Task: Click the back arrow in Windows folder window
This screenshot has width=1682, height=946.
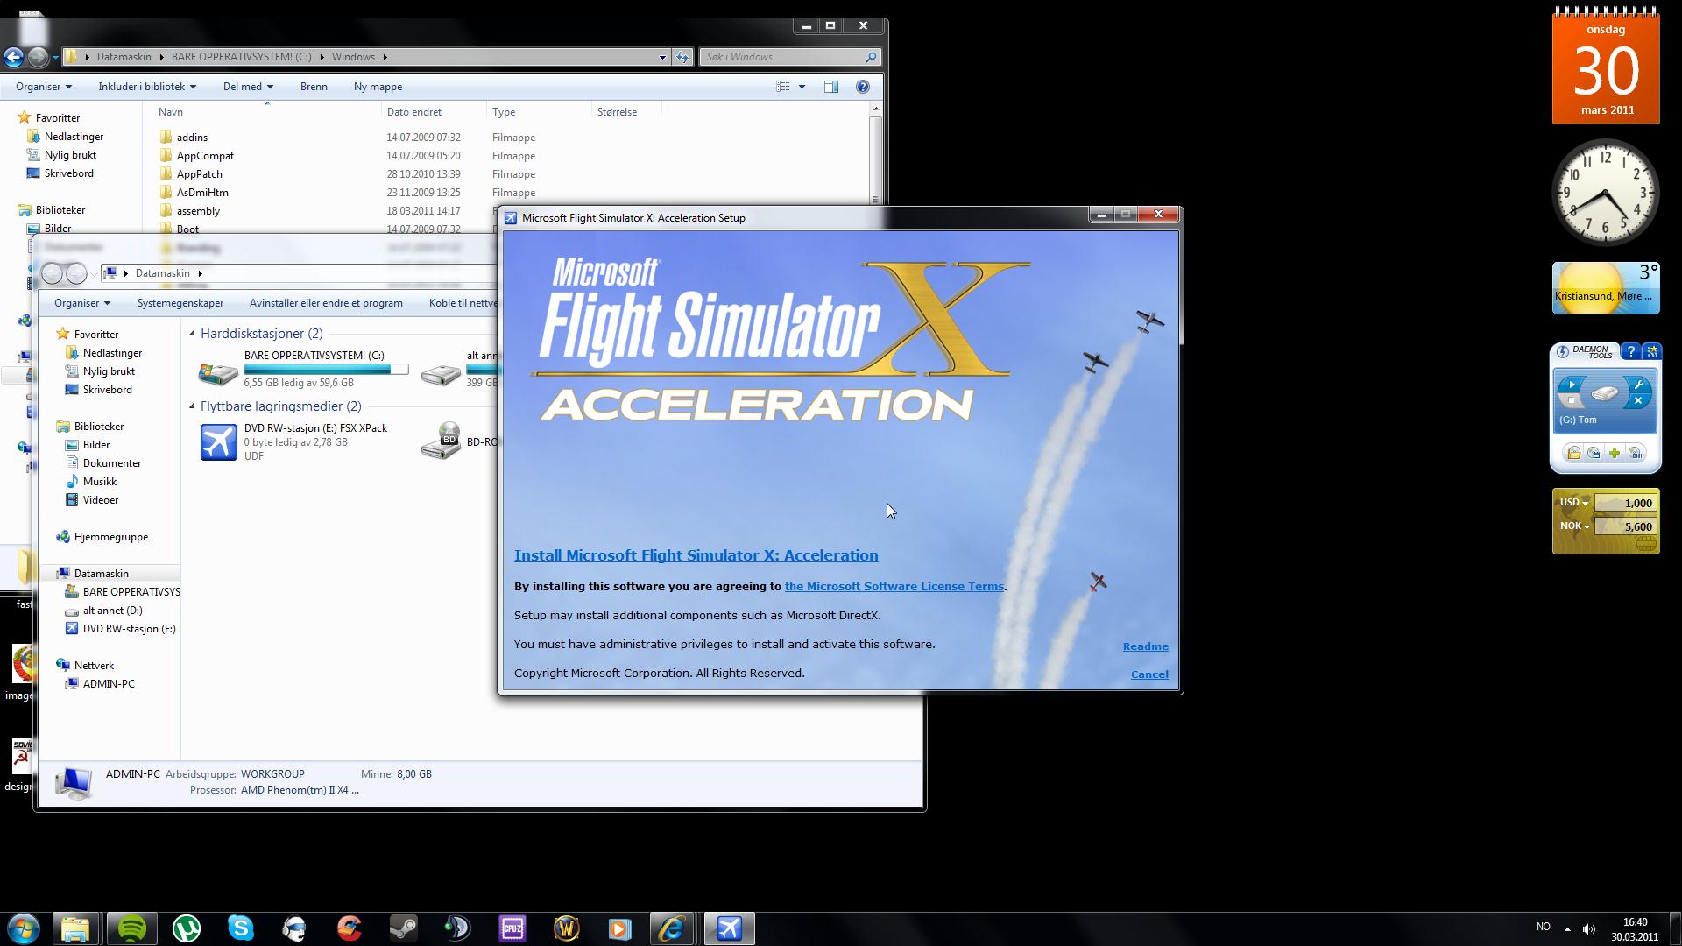Action: click(12, 58)
